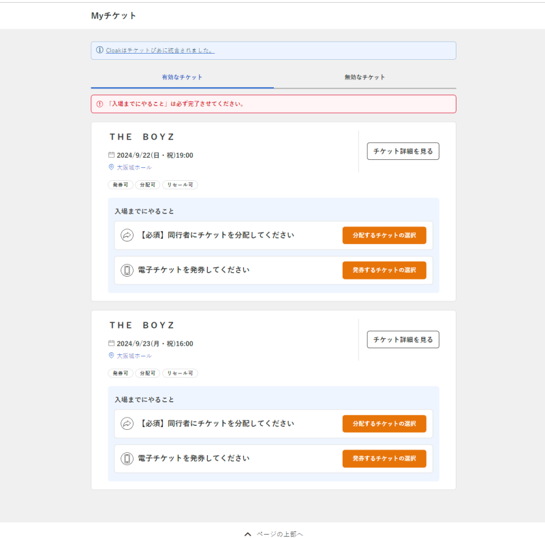Click 分配可 tag on the 9/22 ticket
The height and width of the screenshot is (538, 545).
tap(147, 184)
